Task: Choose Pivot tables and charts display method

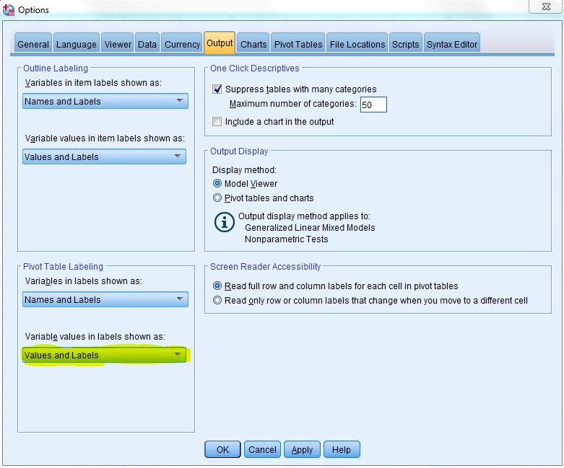Action: click(x=217, y=198)
